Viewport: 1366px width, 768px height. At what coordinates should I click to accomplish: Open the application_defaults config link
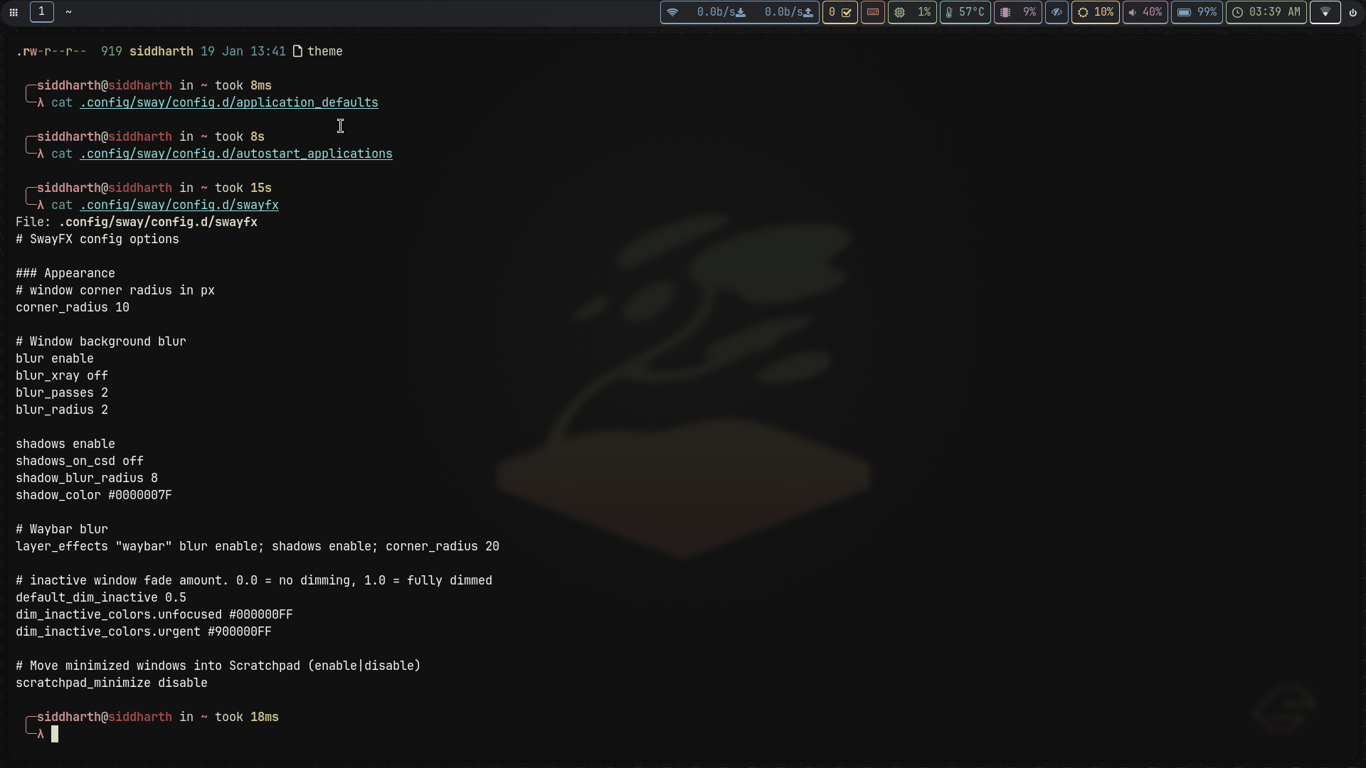[229, 103]
